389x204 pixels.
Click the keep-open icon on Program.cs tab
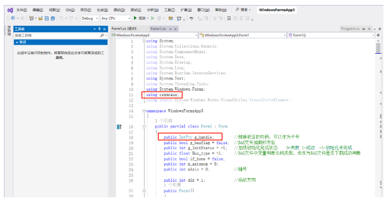tap(364, 29)
